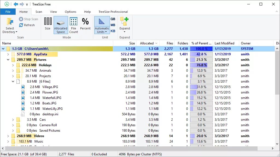Sort by the Name column header
Screen dimensions: 280x157
click(57, 43)
